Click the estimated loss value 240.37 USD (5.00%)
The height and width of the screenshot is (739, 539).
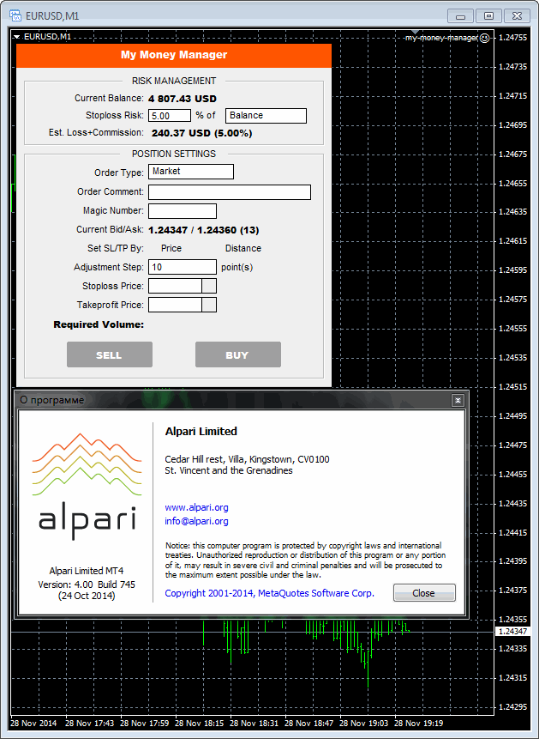(202, 133)
